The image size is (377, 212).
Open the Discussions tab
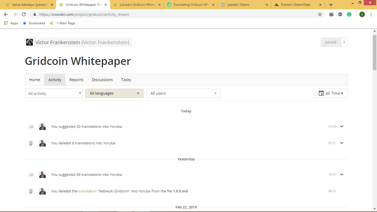102,80
